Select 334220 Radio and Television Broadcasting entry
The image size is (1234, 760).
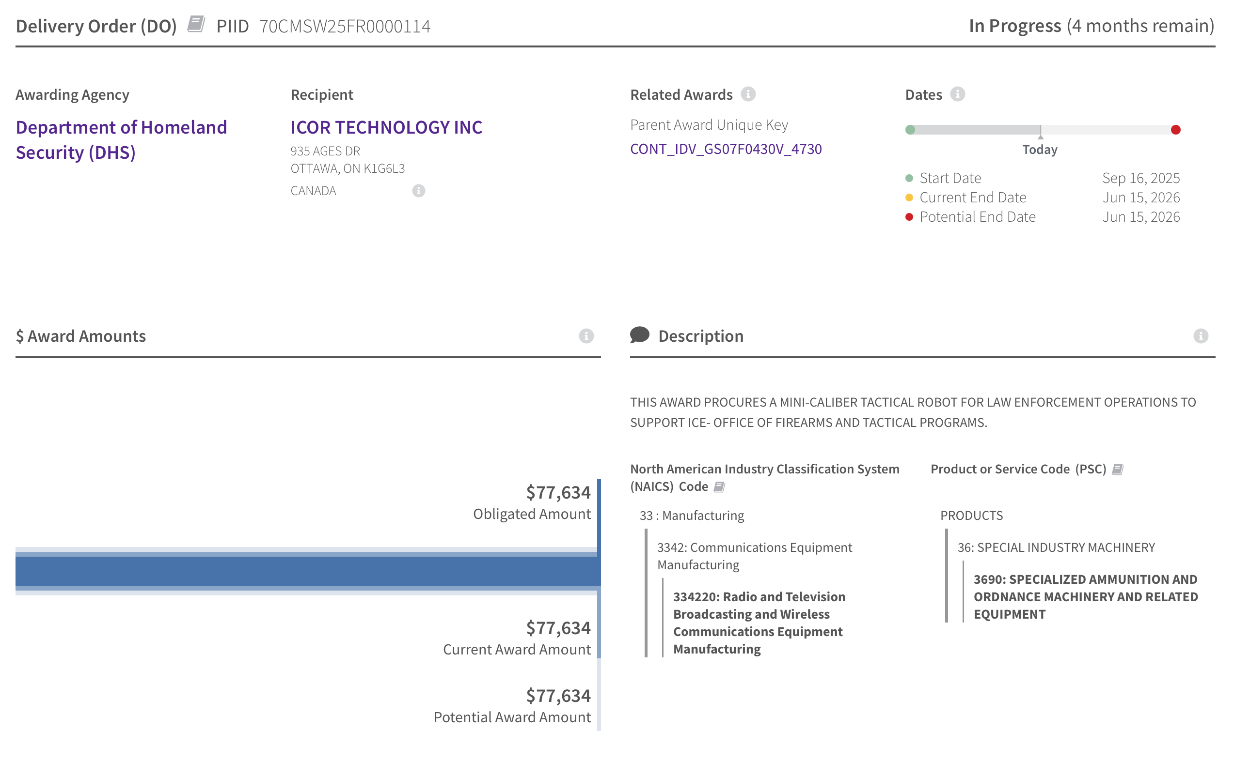click(758, 622)
